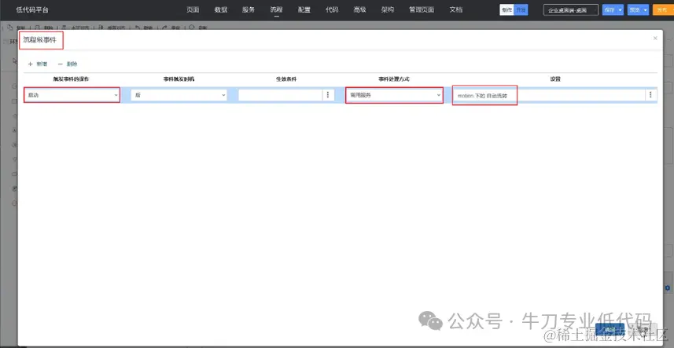Image resolution: width=674 pixels, height=348 pixels.
Task: Open the 事件处理方式 dropdown showing 调用服务
Action: click(394, 95)
